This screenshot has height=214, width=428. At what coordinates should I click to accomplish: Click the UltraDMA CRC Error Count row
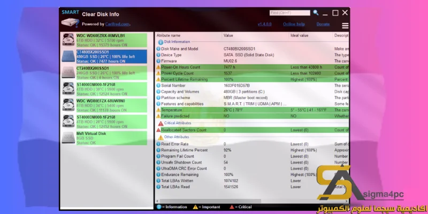[x=252, y=169]
